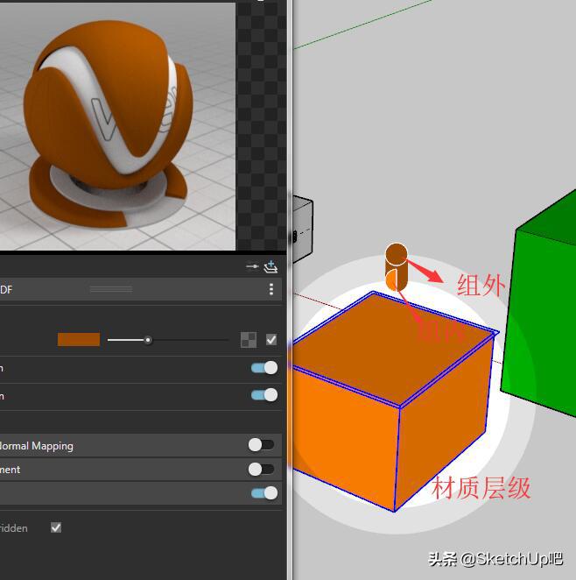Uncheck the 'ridden' checkbox

56,527
